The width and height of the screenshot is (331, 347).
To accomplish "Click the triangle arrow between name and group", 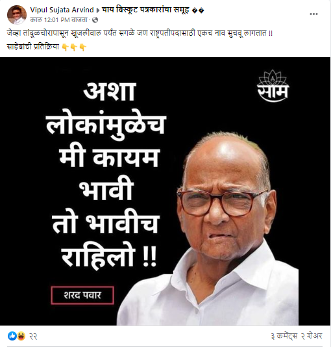I will (97, 10).
